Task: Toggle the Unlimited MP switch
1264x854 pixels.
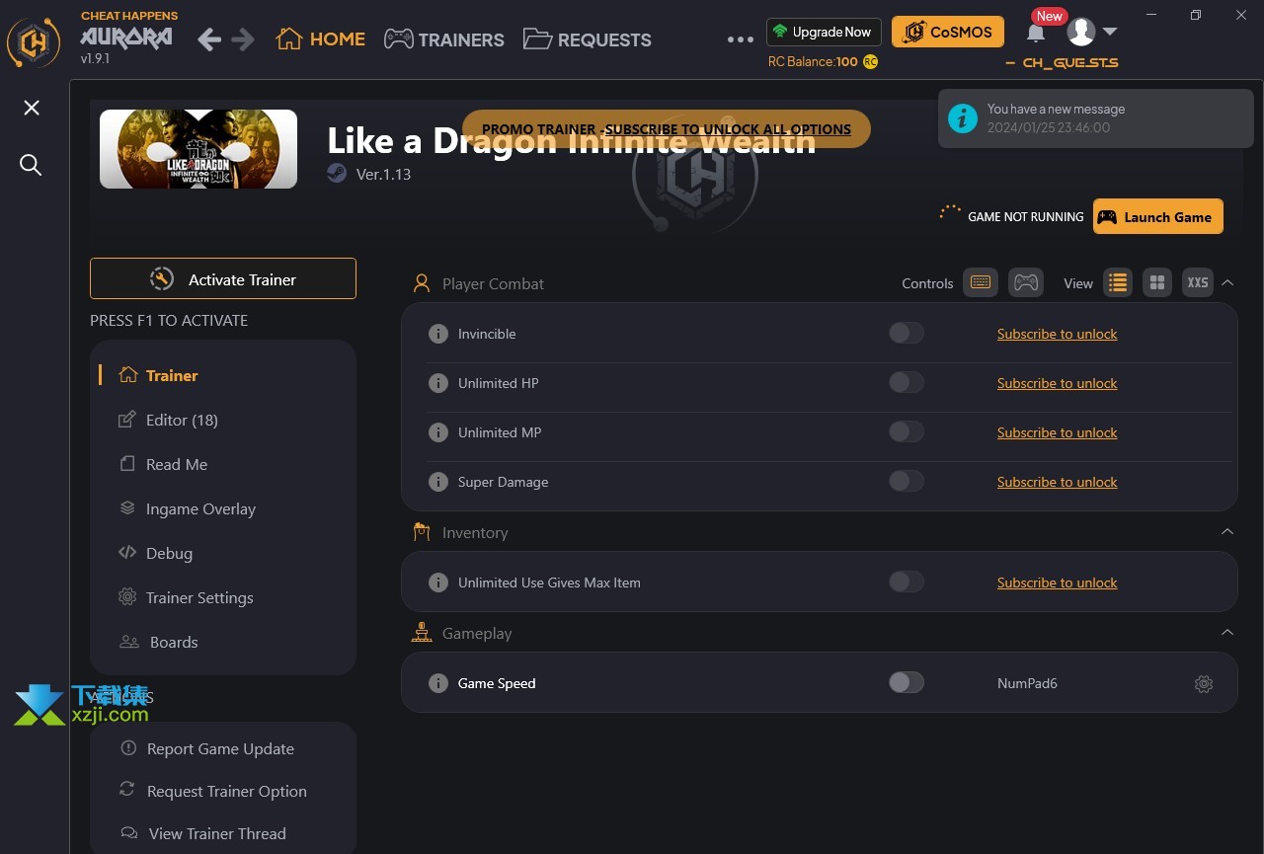Action: 907,431
